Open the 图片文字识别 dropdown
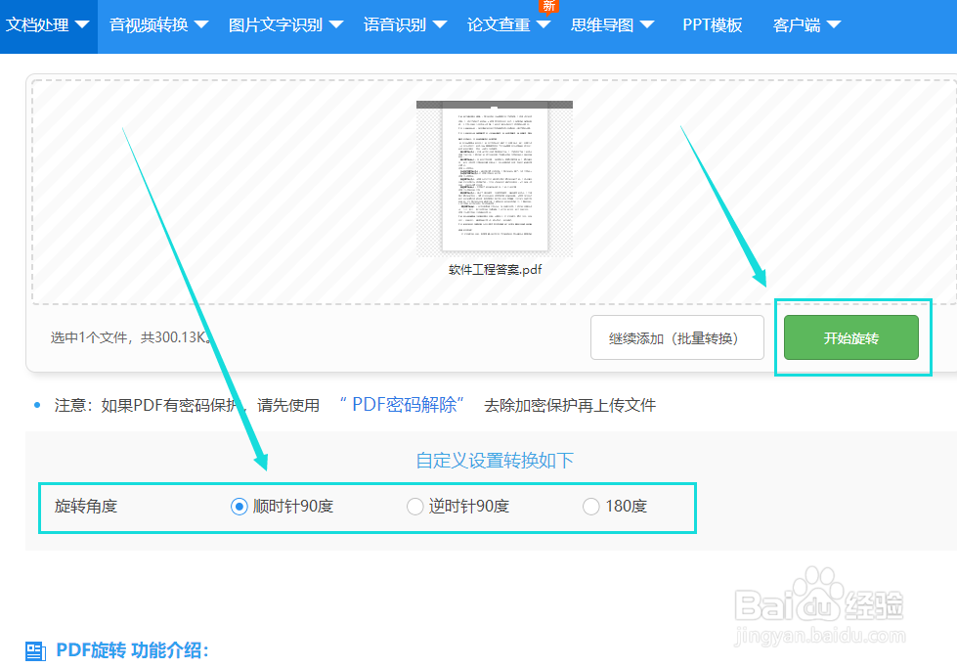Viewport: 957px width, 668px height. pos(279,25)
